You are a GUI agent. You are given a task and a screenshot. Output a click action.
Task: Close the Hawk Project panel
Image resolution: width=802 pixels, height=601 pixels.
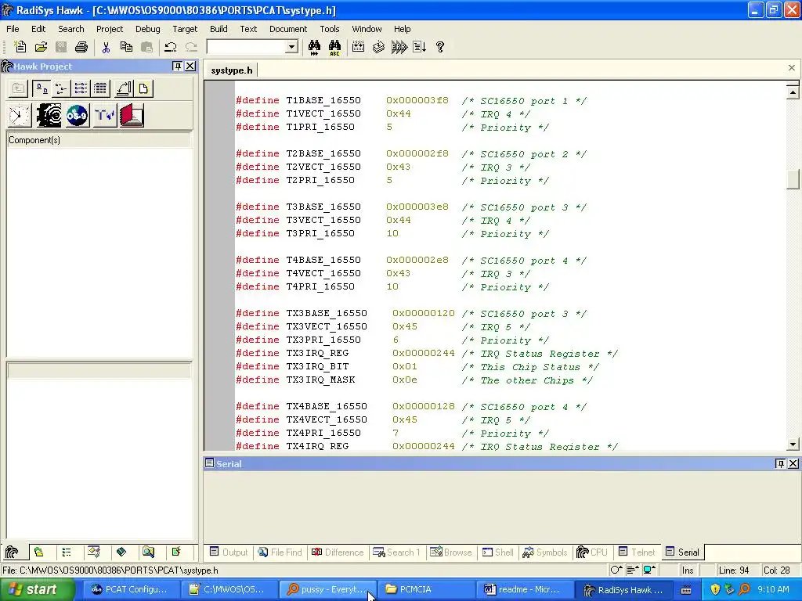pos(190,66)
